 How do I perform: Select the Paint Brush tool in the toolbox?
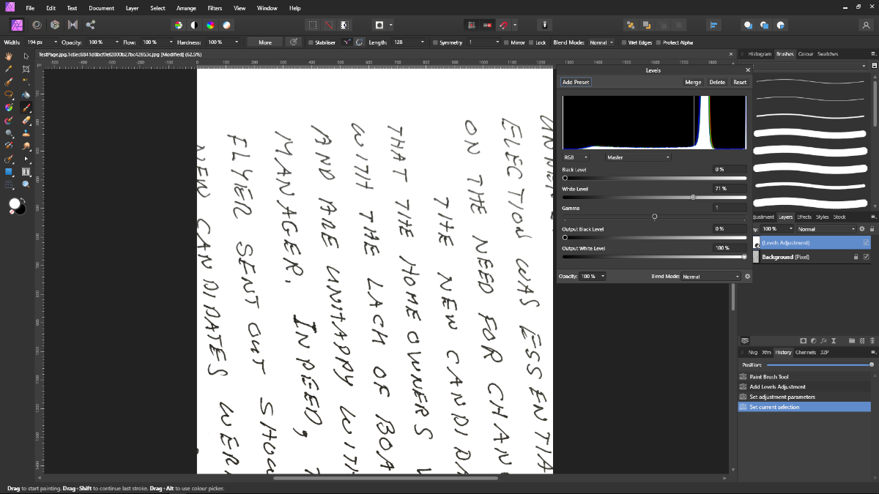[26, 107]
